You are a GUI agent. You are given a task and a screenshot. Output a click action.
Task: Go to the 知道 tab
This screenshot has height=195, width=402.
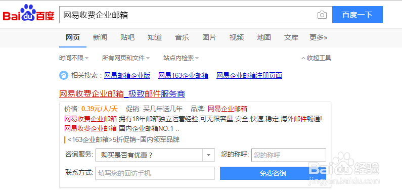155,38
